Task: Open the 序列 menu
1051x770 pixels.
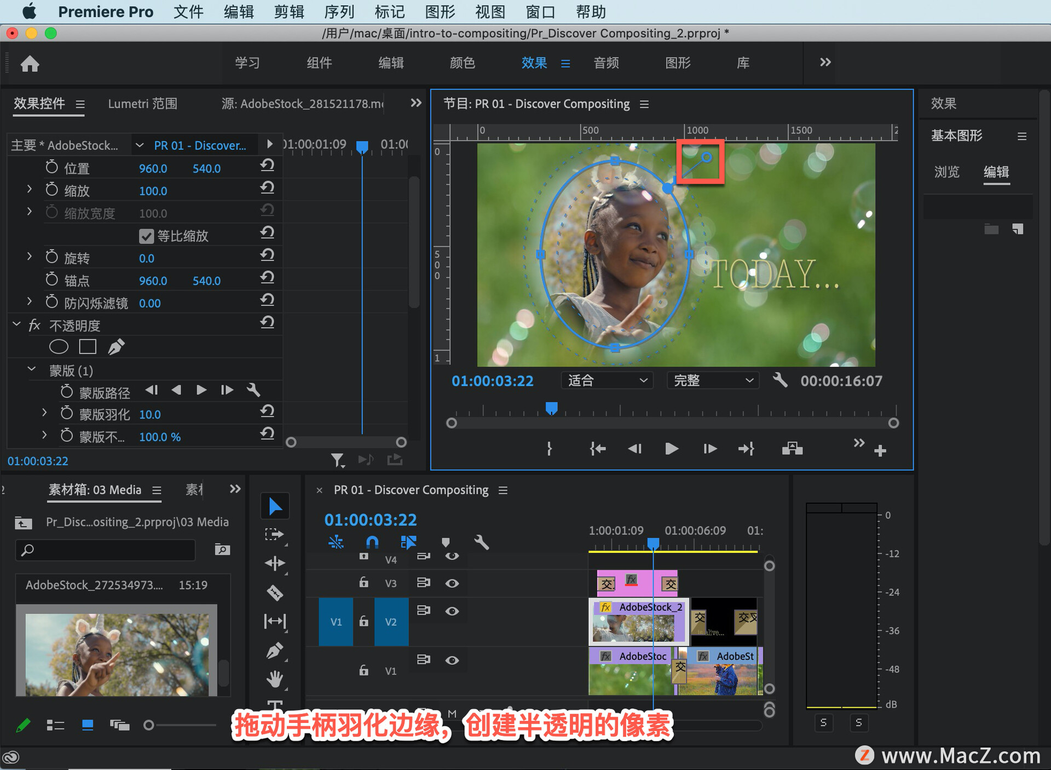Action: tap(339, 11)
